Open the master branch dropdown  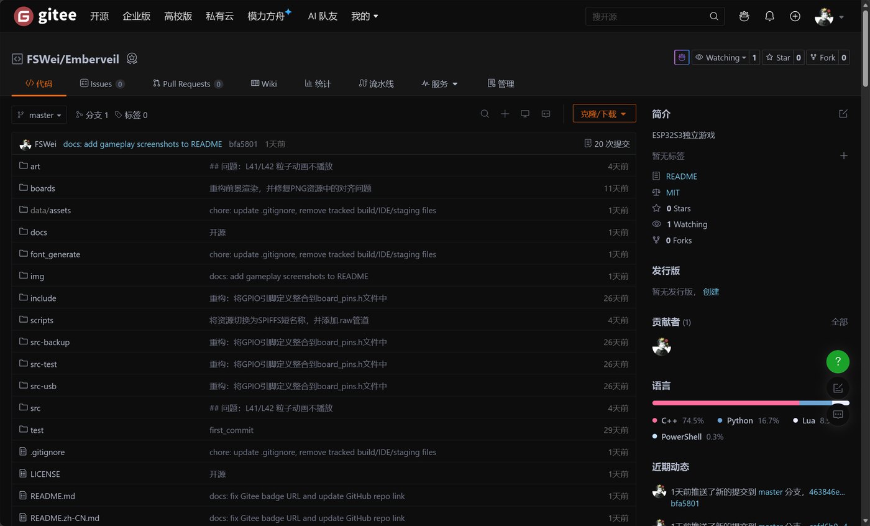[39, 115]
